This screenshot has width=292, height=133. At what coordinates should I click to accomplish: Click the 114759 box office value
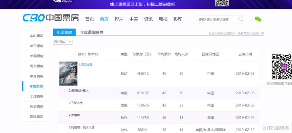tap(143, 118)
